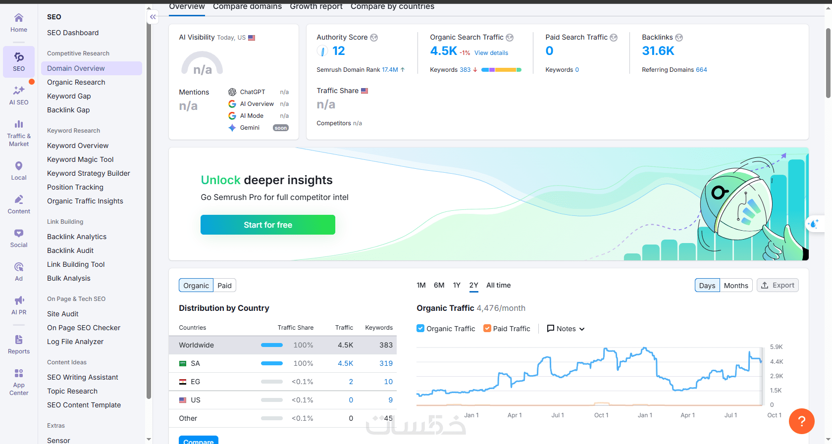Viewport: 832px width, 444px height.
Task: Click the Compare button
Action: [199, 440]
